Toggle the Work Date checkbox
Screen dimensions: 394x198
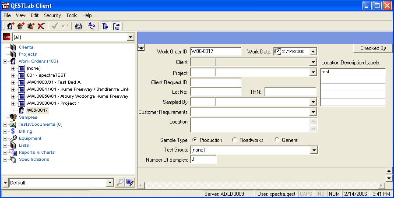coord(277,51)
